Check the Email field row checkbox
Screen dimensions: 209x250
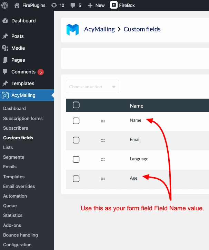(76, 140)
